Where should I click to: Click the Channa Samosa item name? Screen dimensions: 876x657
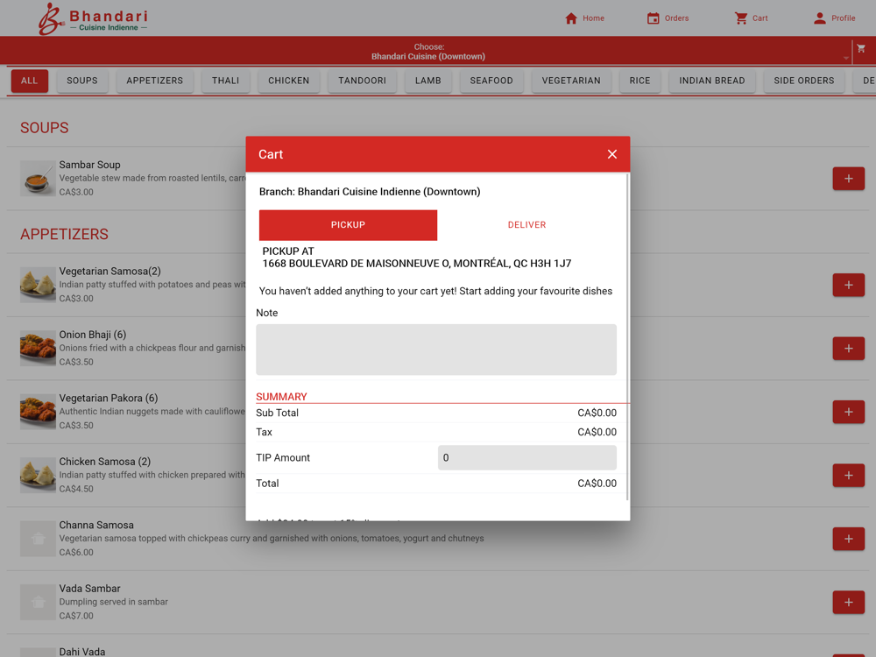pyautogui.click(x=96, y=525)
